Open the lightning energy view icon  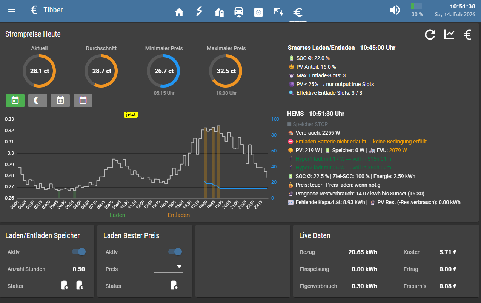199,12
